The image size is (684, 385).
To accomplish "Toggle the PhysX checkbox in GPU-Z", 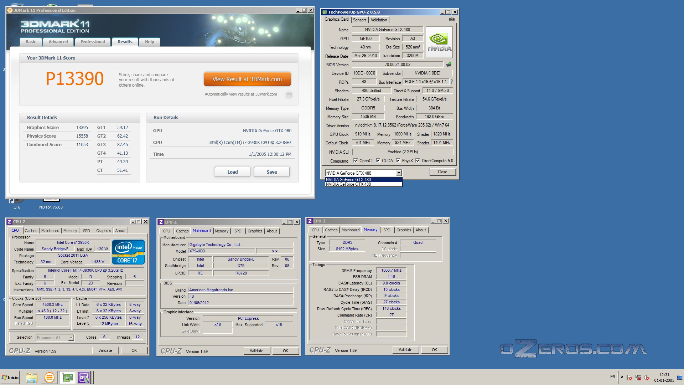I will click(x=398, y=160).
